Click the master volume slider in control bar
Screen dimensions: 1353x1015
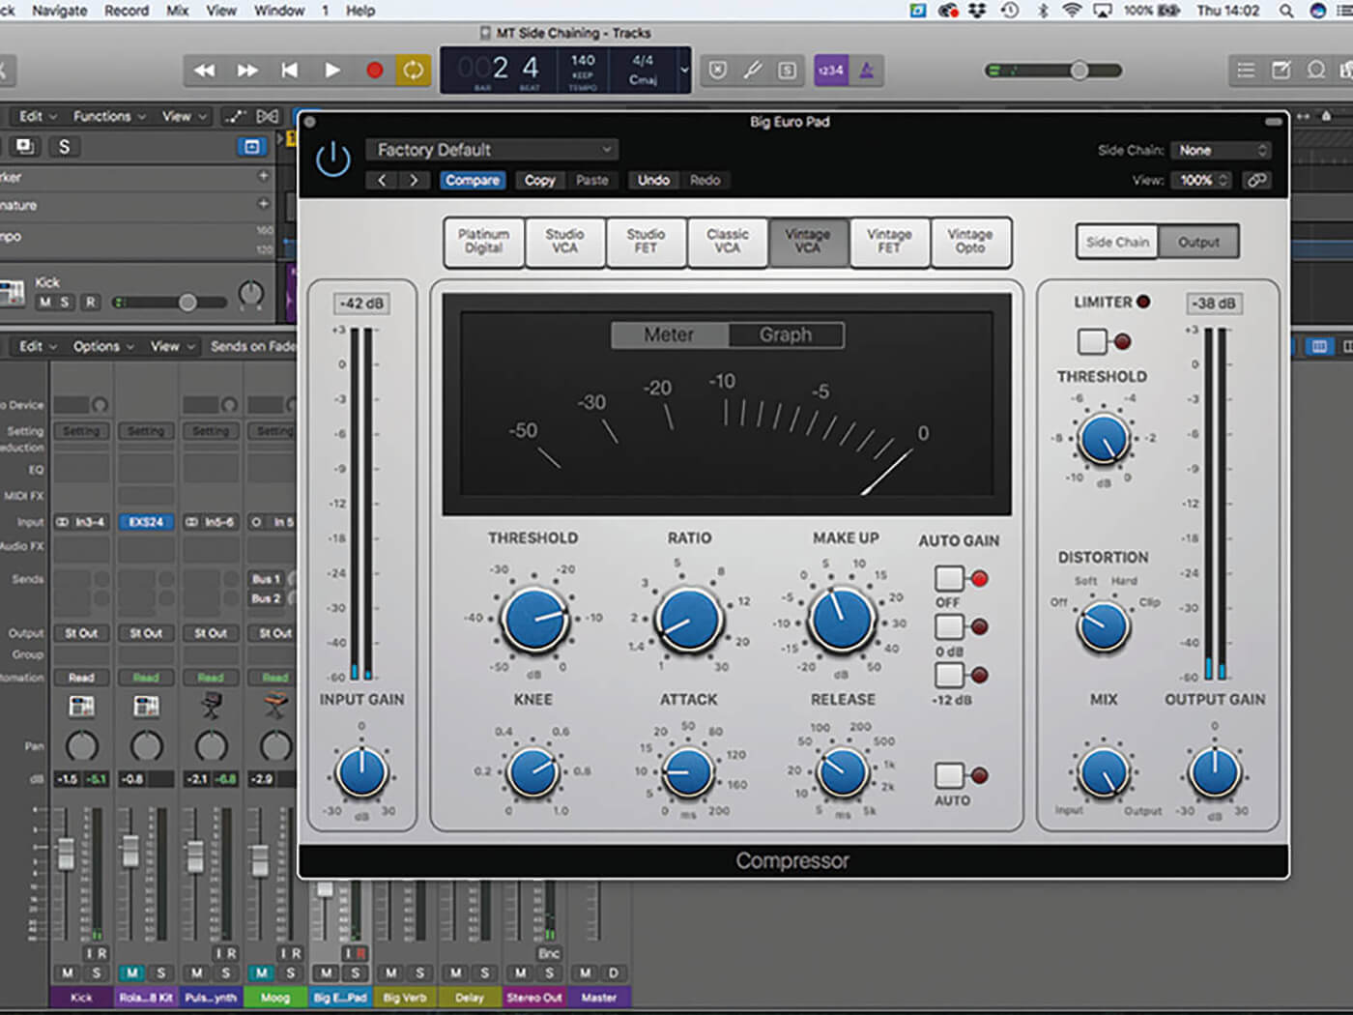[1052, 71]
